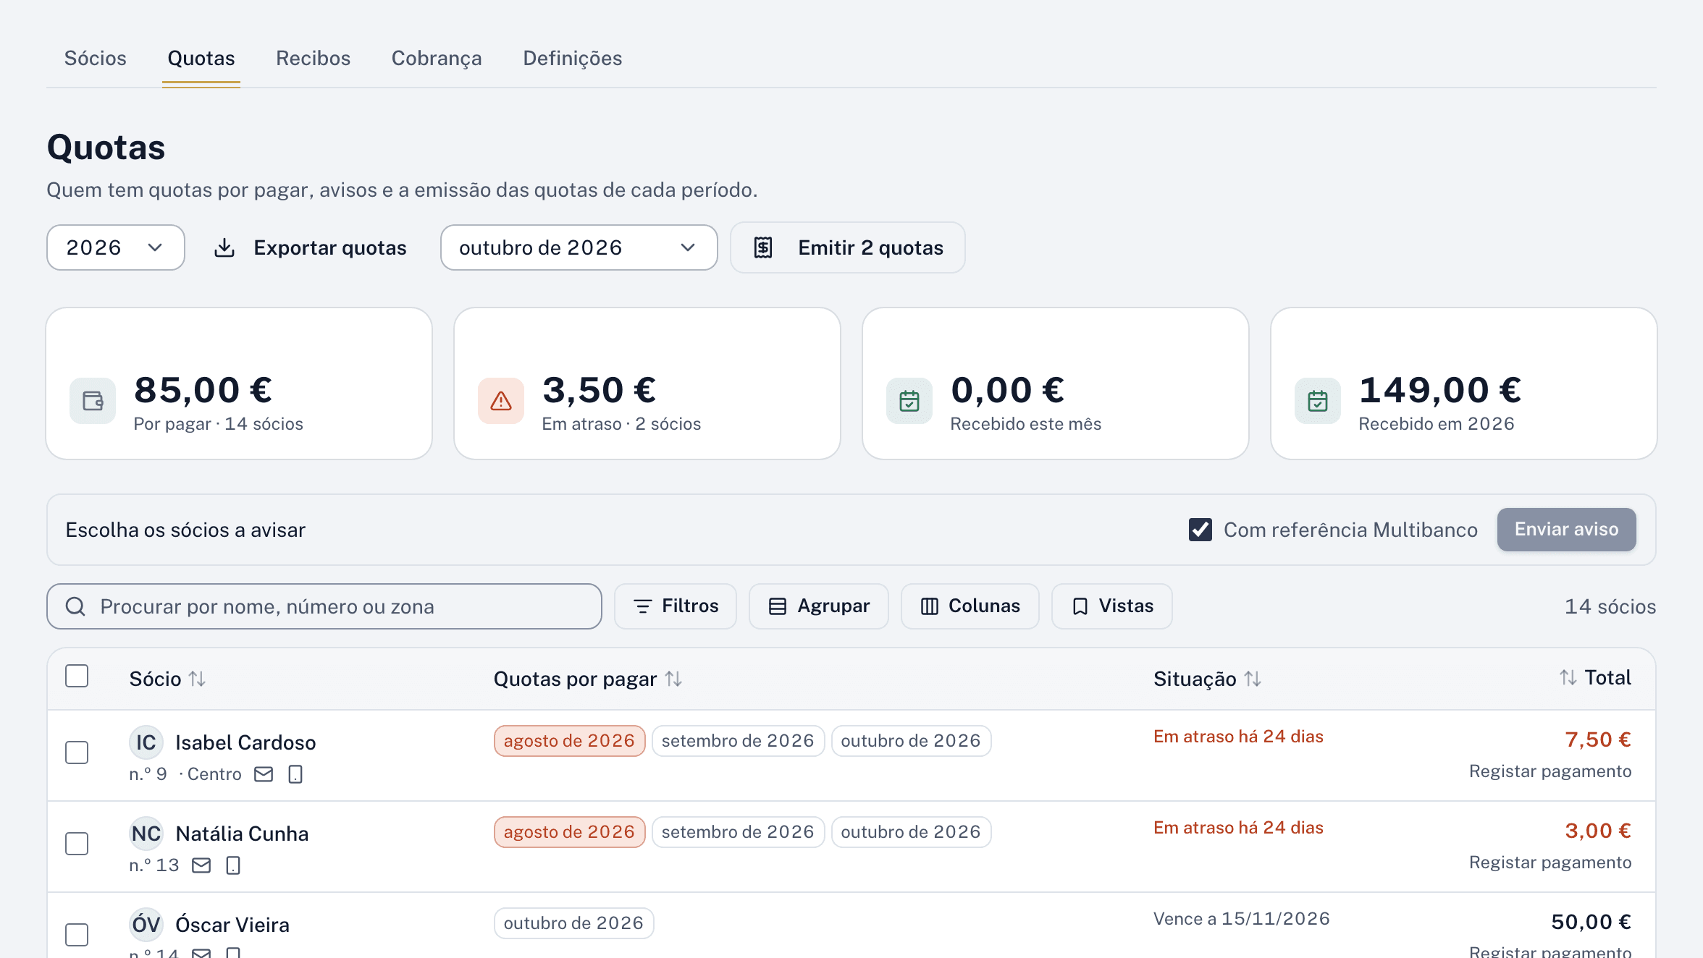Open the Agrupar options
The image size is (1703, 958).
(x=819, y=606)
